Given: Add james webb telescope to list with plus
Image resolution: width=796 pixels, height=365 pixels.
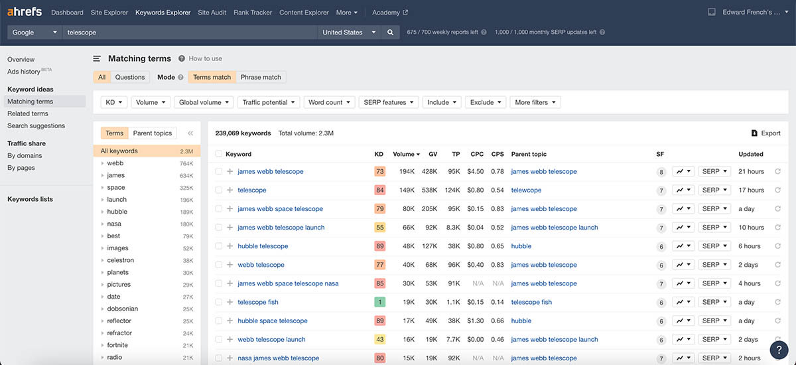Looking at the screenshot, I should pos(230,171).
